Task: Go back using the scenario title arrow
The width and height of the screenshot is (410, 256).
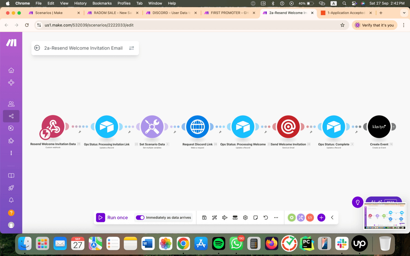Action: click(37, 48)
